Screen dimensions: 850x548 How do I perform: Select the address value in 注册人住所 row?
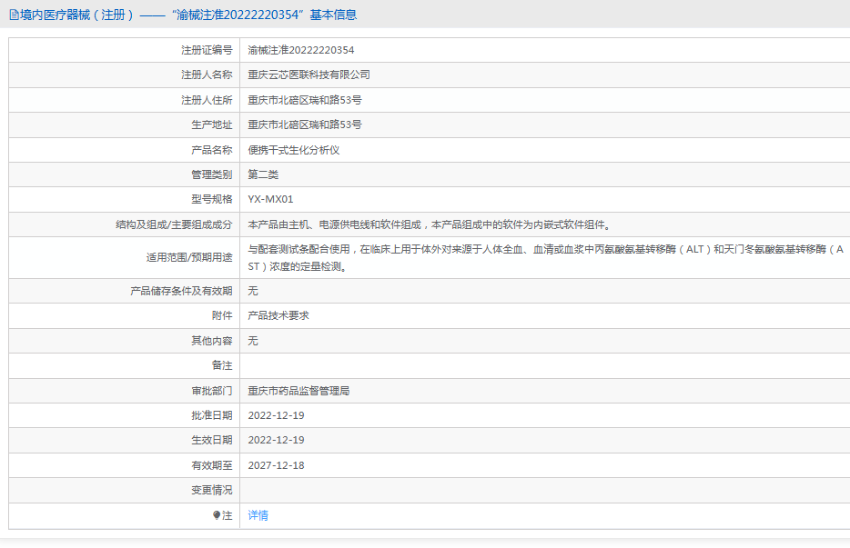click(305, 100)
